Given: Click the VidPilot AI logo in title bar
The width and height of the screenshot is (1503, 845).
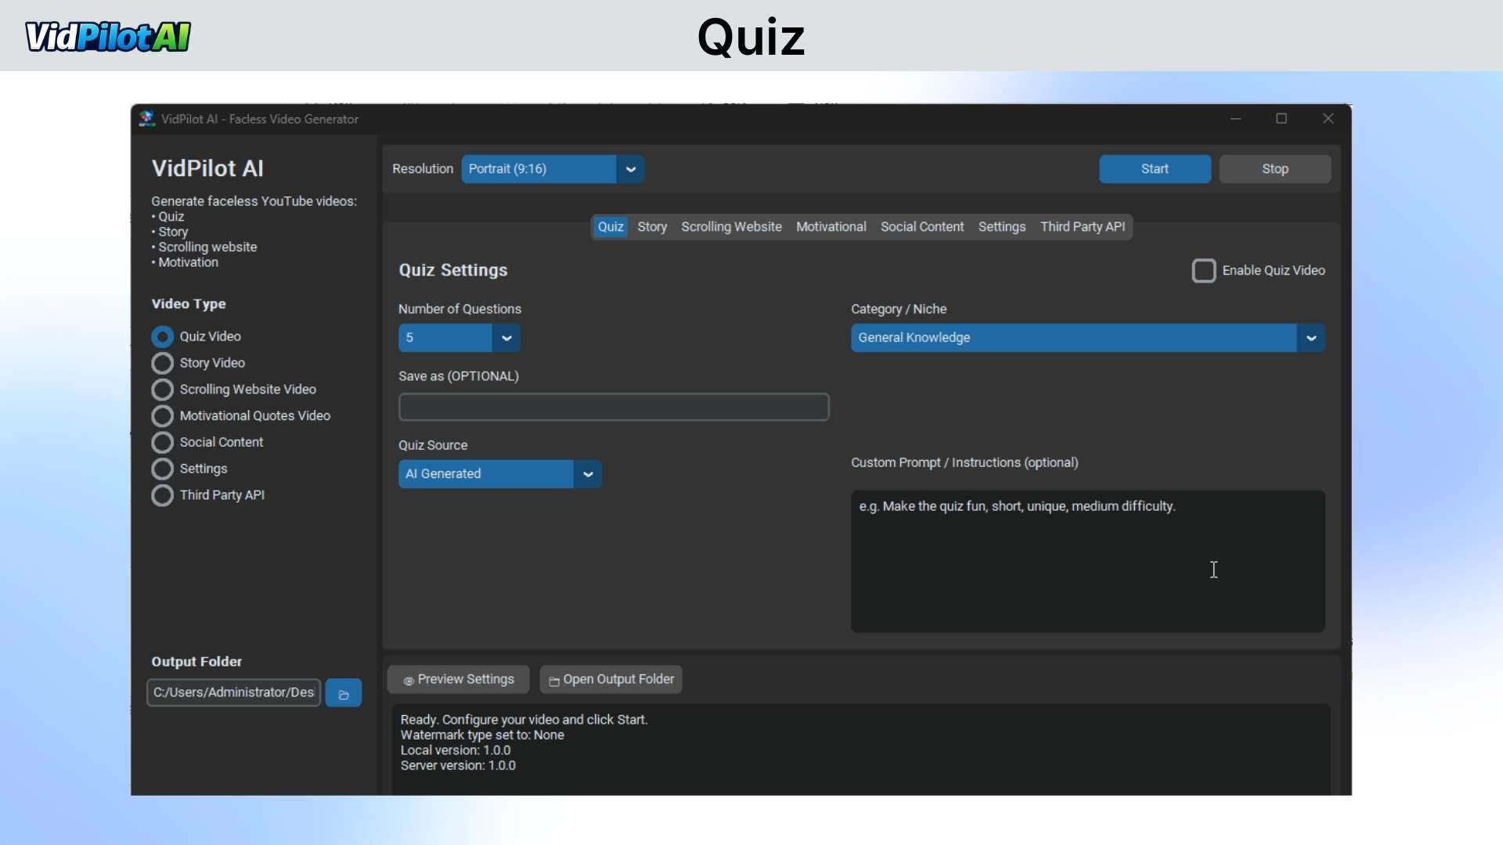Looking at the screenshot, I should (146, 118).
